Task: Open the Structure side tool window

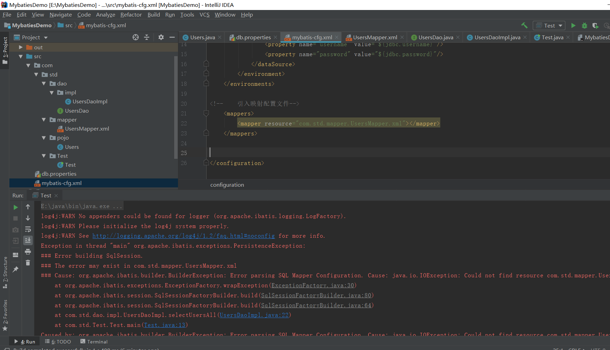Action: pyautogui.click(x=5, y=272)
